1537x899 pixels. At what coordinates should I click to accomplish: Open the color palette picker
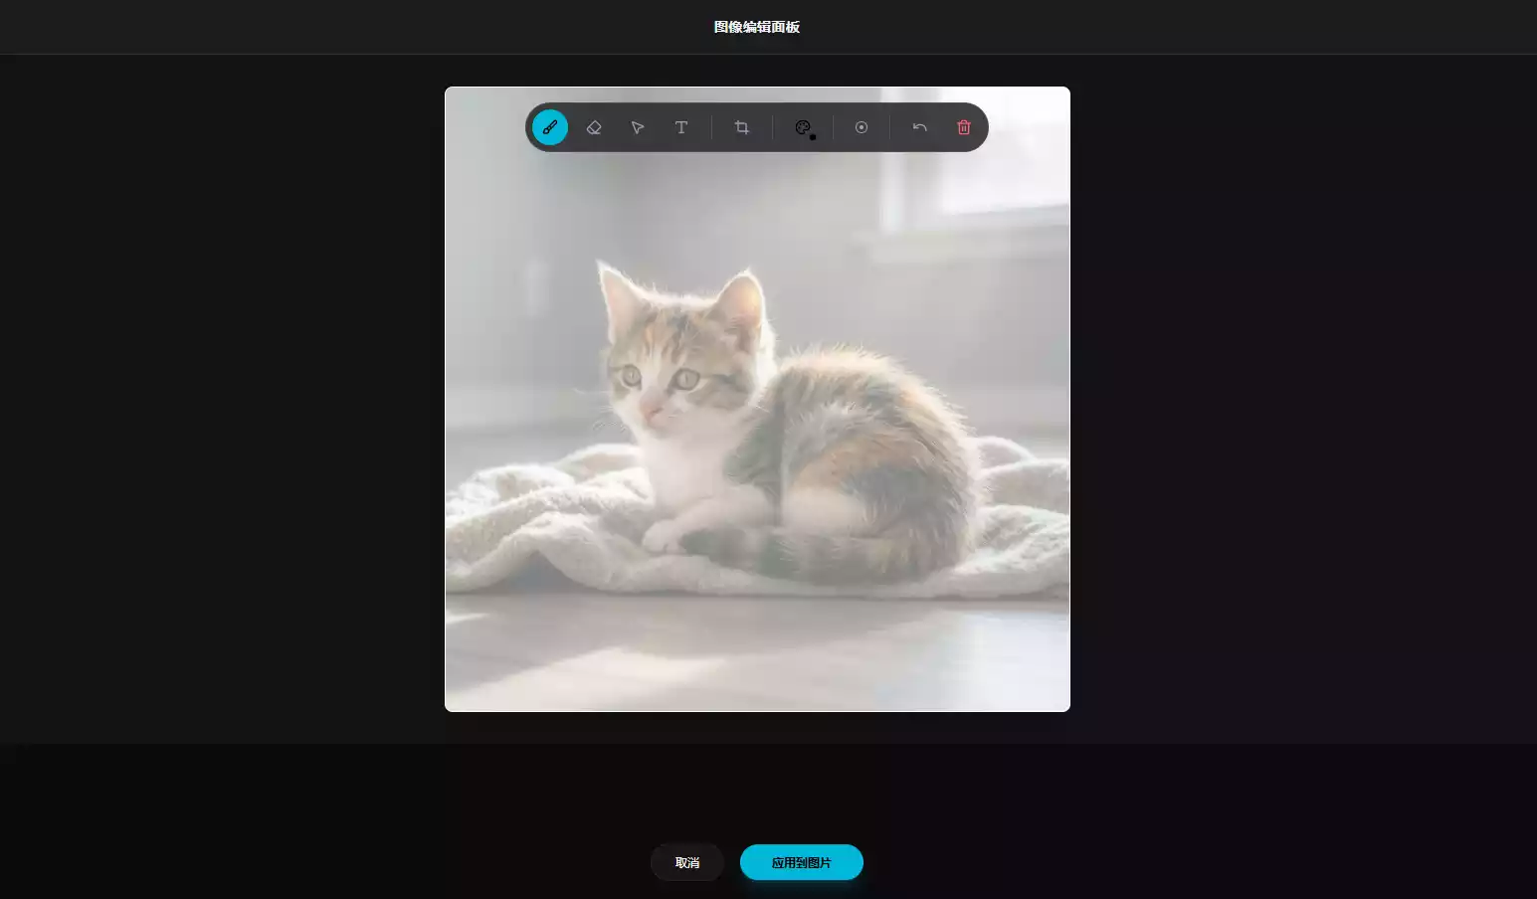coord(802,126)
